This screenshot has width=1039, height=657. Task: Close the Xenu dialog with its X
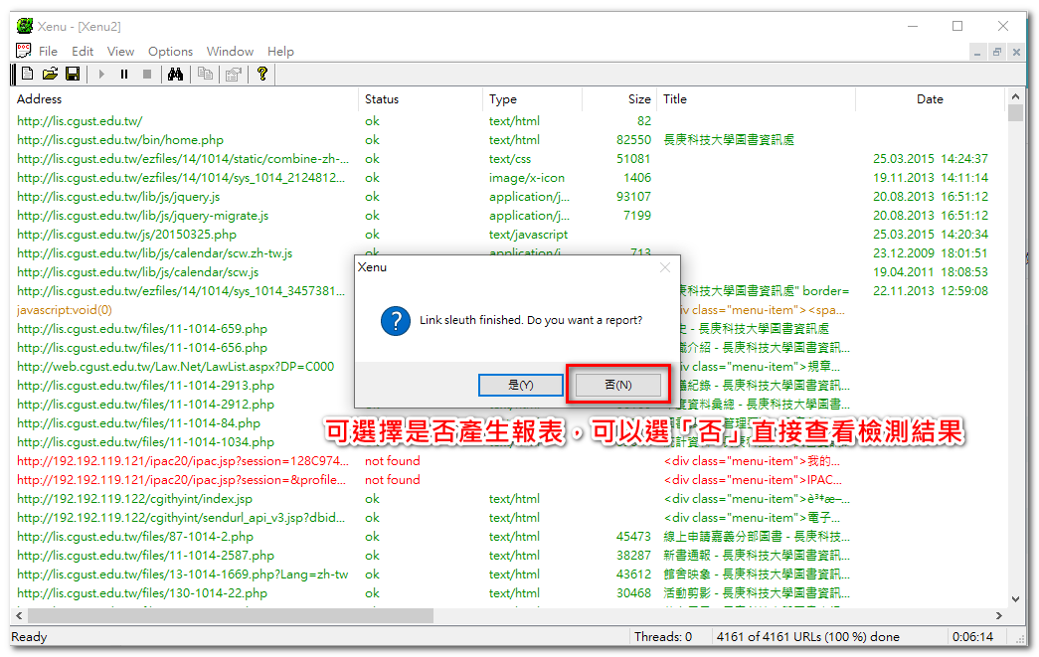pos(665,267)
